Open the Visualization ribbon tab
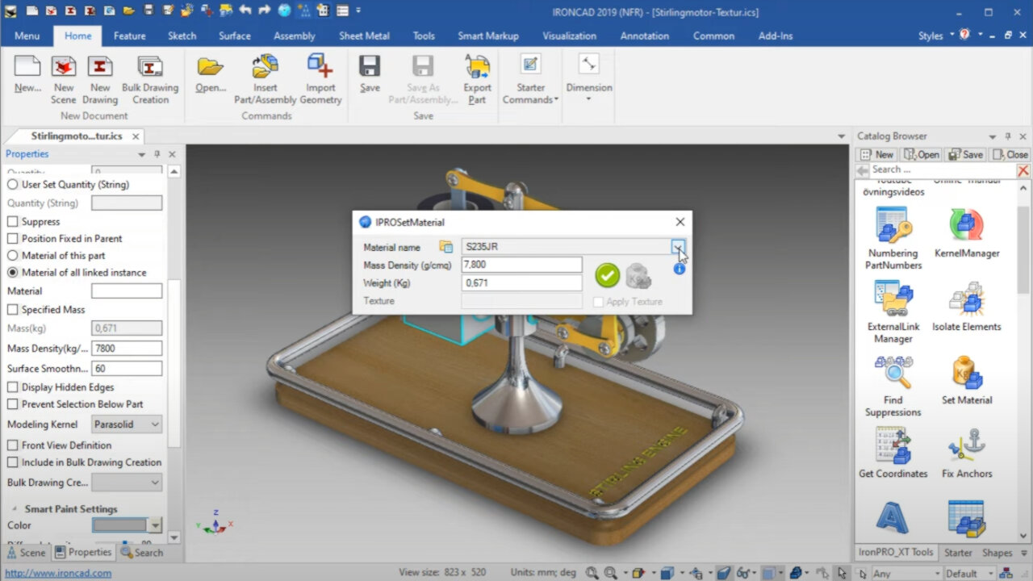 (x=569, y=36)
